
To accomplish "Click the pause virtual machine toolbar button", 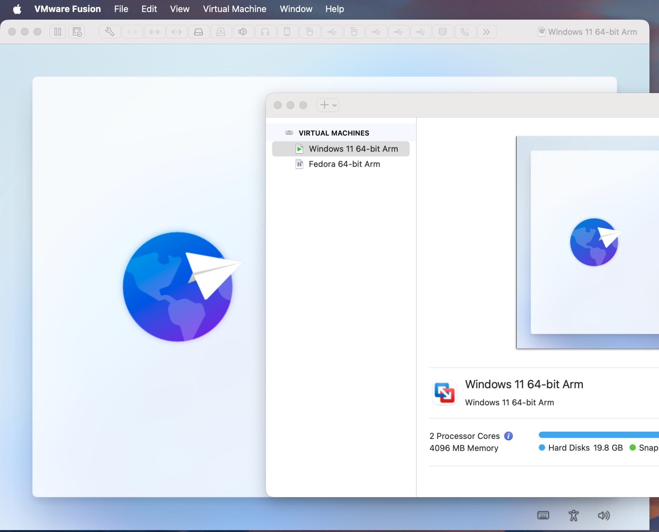I will pyautogui.click(x=58, y=32).
